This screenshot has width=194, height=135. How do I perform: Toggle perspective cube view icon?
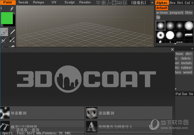(98, 3)
